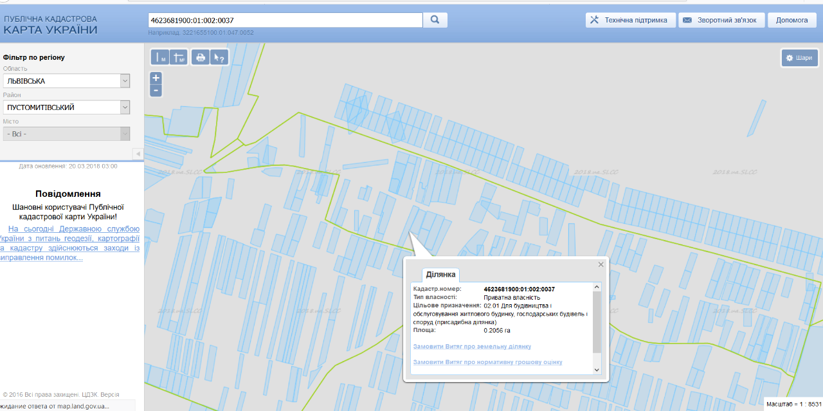Zoom out on the map

tap(156, 91)
